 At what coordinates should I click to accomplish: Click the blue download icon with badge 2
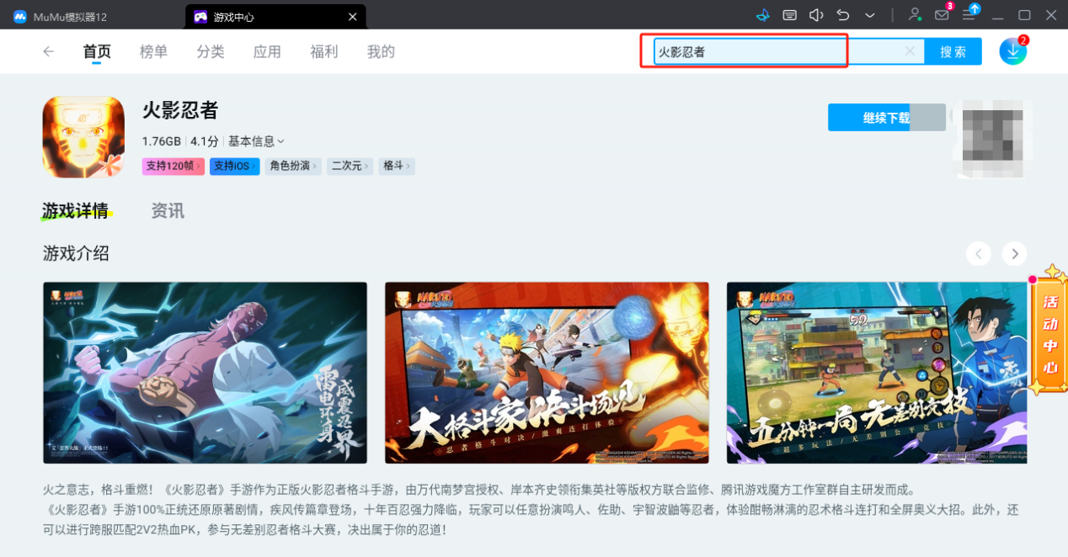(1012, 50)
